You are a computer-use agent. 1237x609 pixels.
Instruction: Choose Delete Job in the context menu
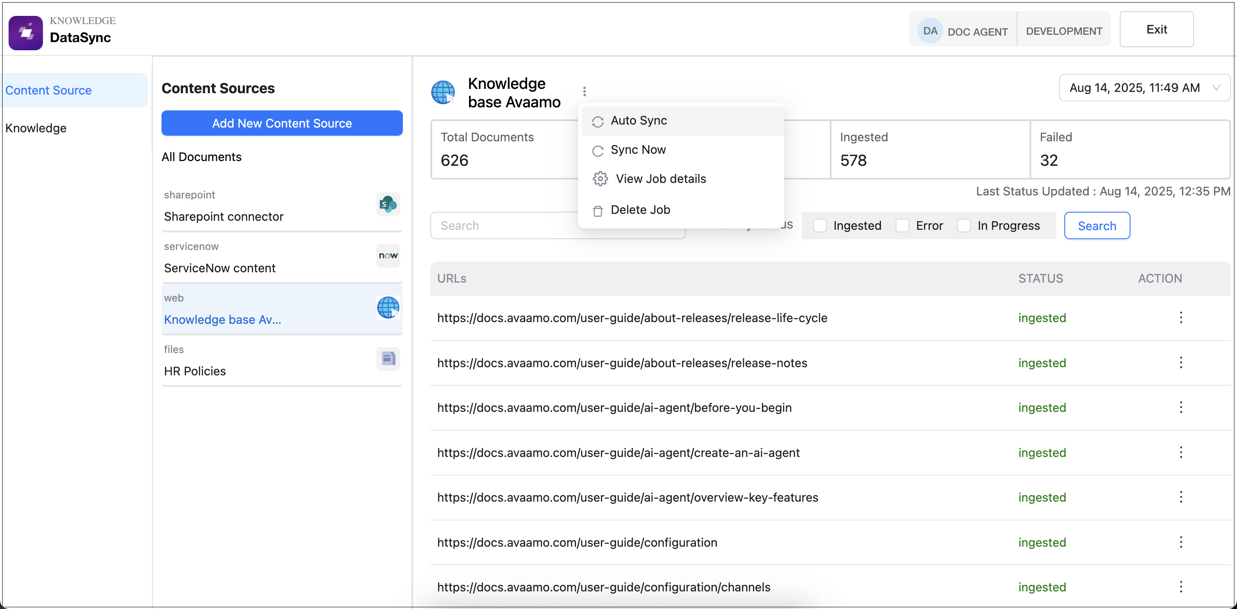pos(640,210)
